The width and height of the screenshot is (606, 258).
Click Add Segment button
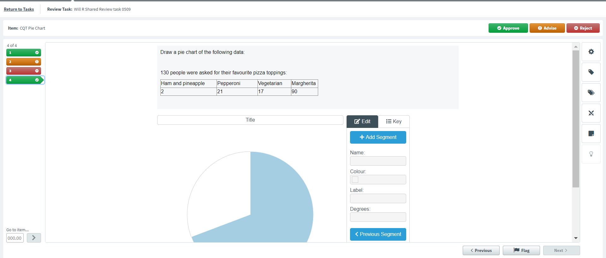378,137
